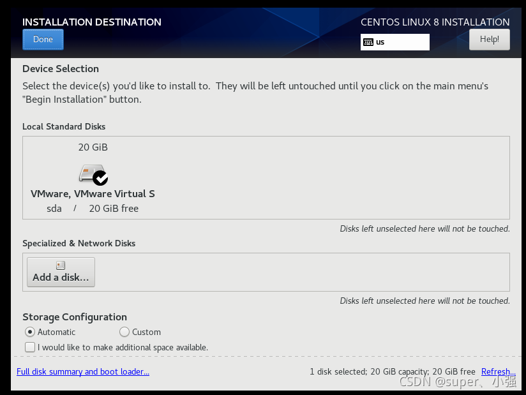Click the 20 GiB size label above the disk
The image size is (526, 395).
[93, 147]
